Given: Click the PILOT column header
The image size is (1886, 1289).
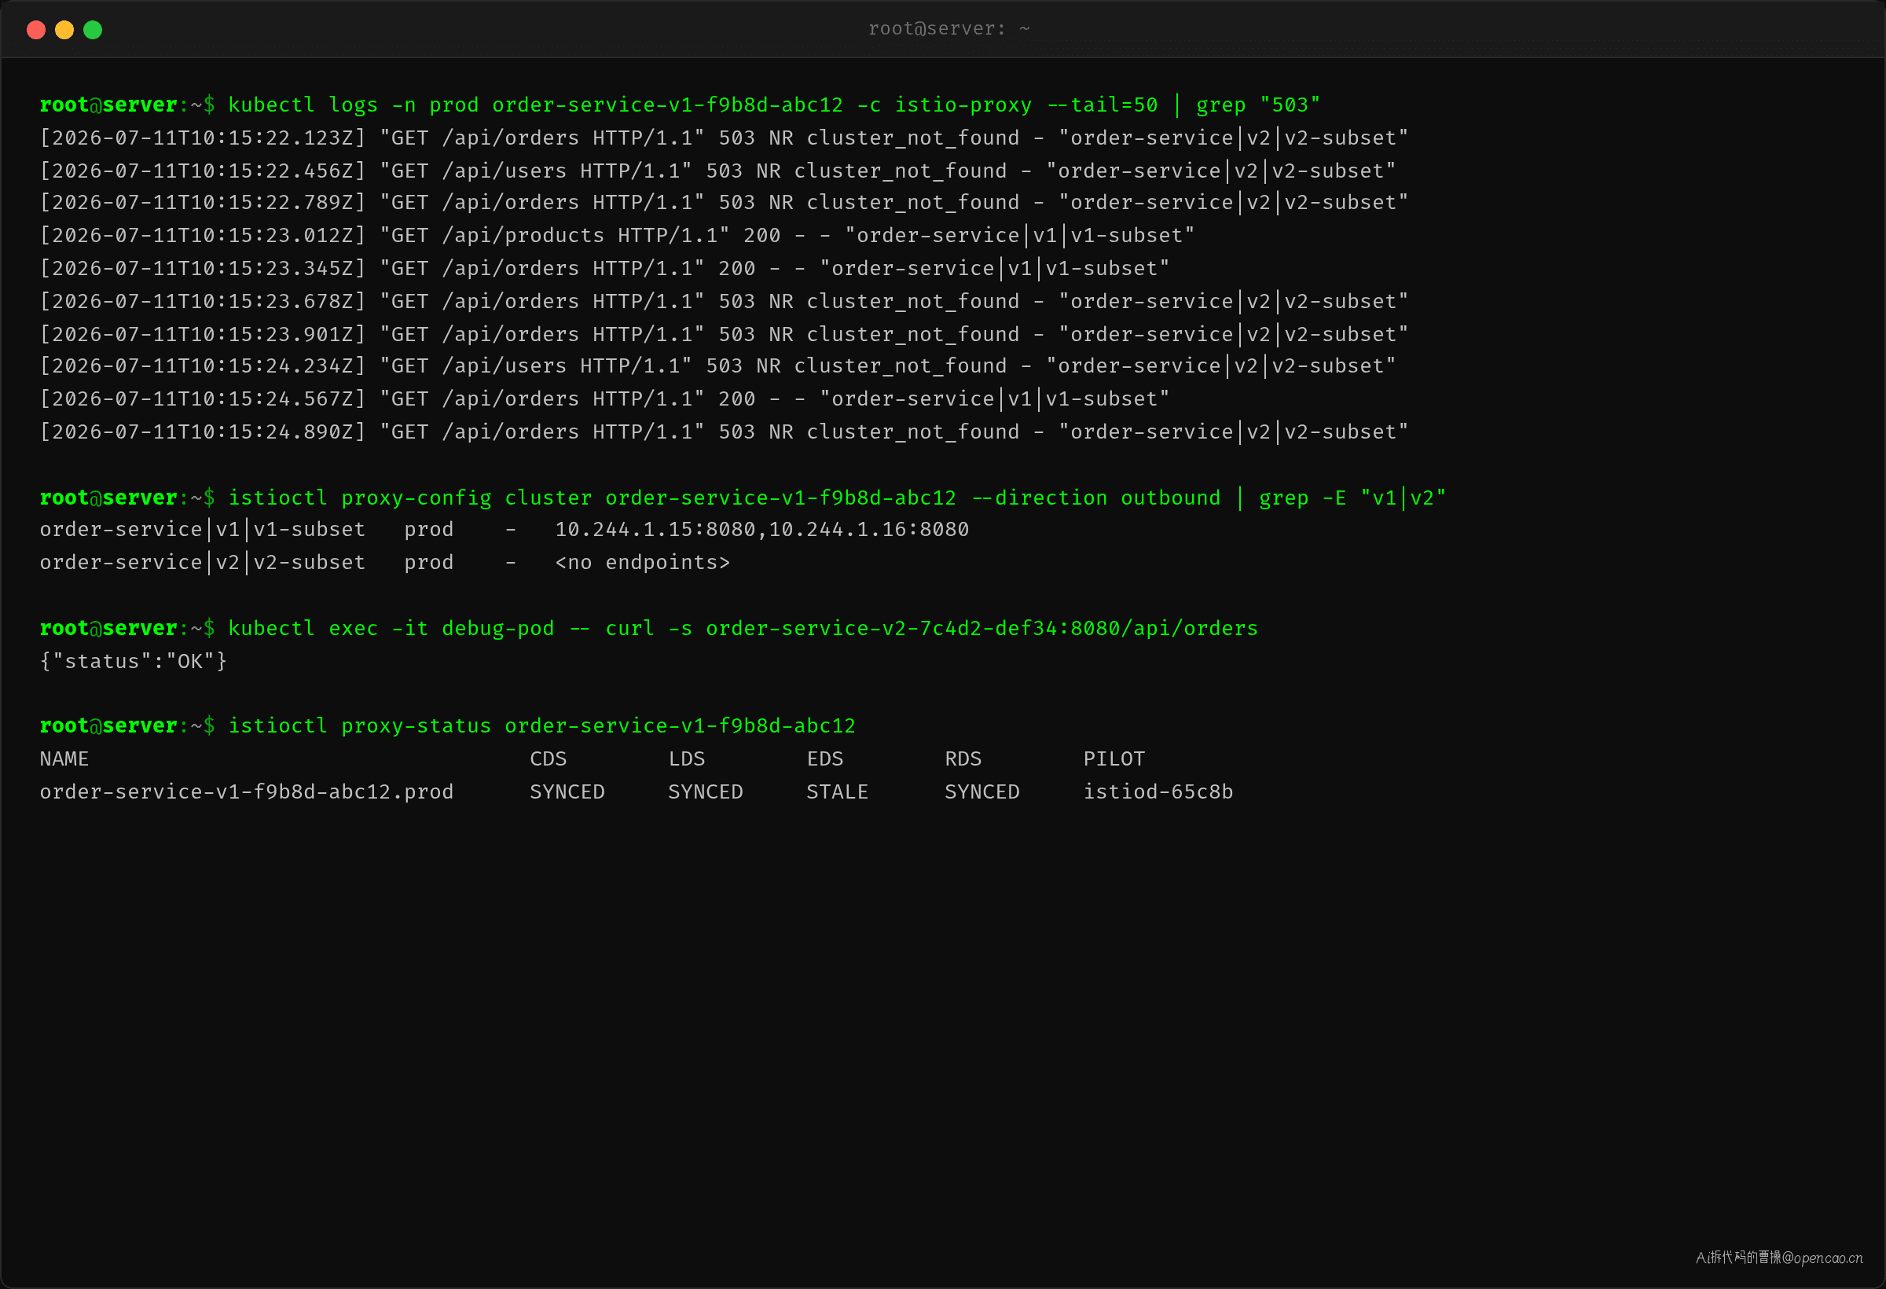Looking at the screenshot, I should click(x=1114, y=759).
